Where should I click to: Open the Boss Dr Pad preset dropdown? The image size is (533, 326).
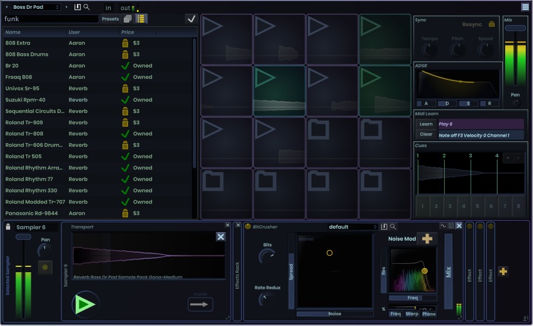[36, 7]
